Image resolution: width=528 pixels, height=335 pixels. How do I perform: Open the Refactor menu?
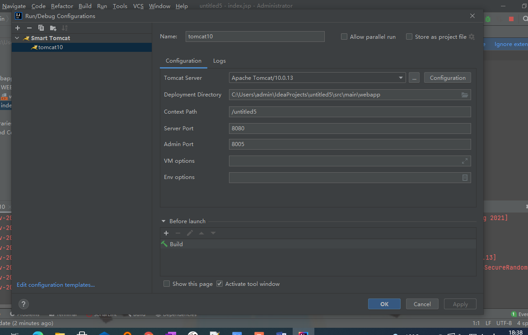[x=62, y=6]
